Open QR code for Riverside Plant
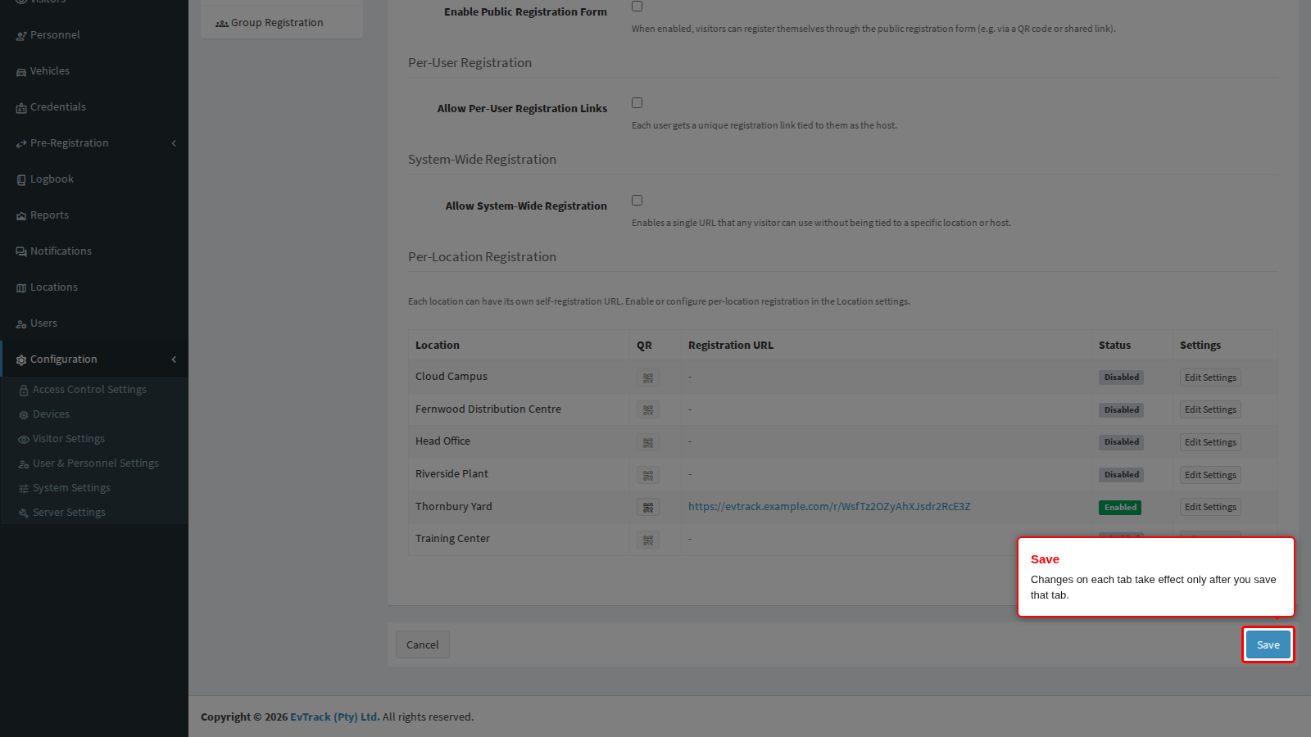 pyautogui.click(x=648, y=475)
